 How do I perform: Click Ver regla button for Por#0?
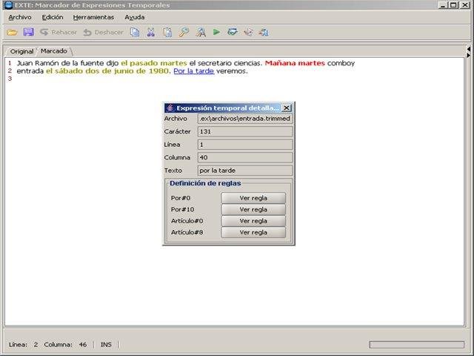(253, 198)
